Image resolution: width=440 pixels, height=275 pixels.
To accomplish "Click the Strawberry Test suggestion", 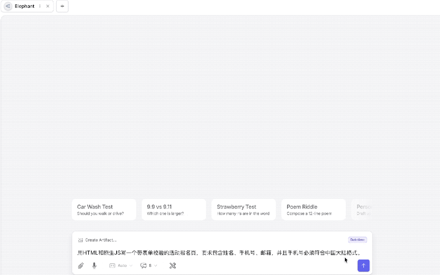I will 243,209.
